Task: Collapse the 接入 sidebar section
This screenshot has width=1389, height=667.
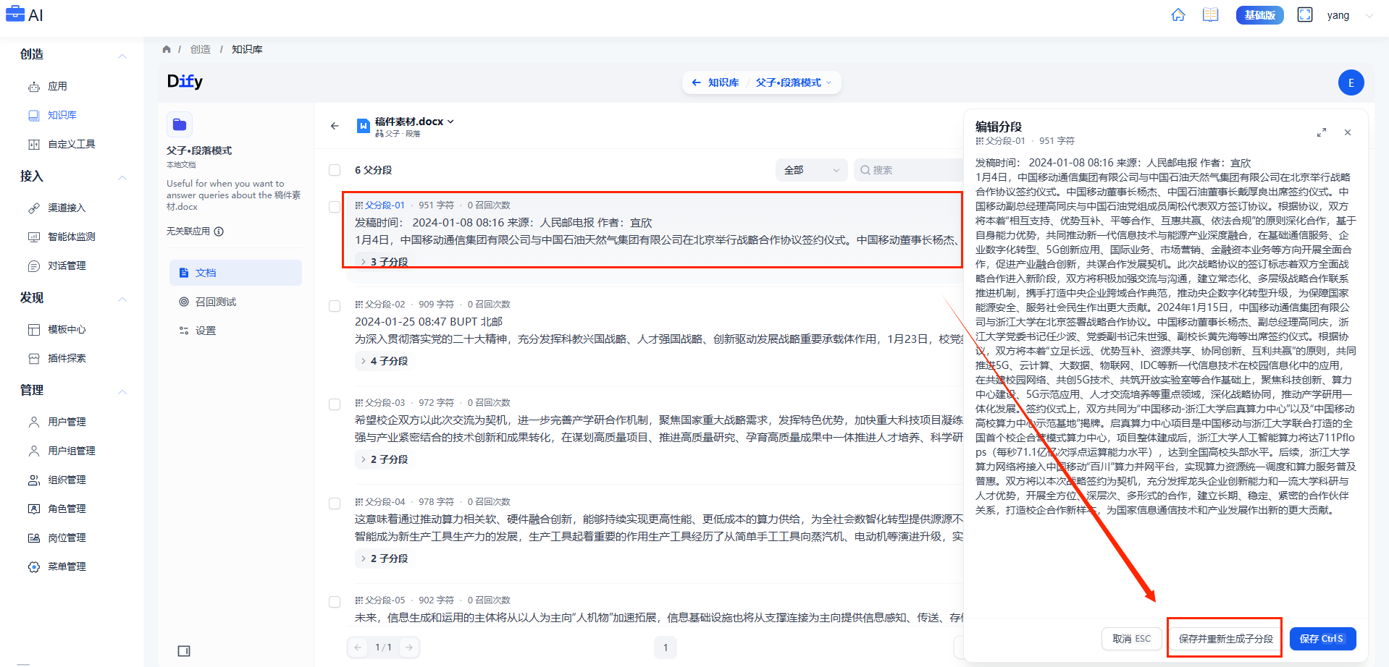Action: tap(122, 177)
